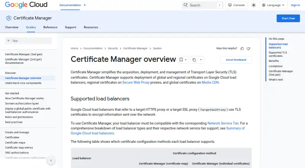
Task: Open Domain authorization types
Action: [22, 103]
